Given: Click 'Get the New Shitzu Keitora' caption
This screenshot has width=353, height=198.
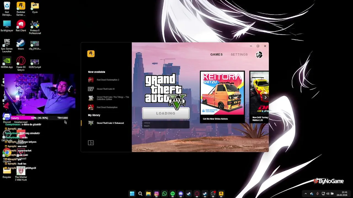Looking at the screenshot, I should click(215, 119).
